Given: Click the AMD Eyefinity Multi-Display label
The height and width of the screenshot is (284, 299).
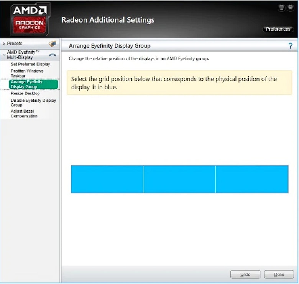Looking at the screenshot, I should (x=23, y=55).
